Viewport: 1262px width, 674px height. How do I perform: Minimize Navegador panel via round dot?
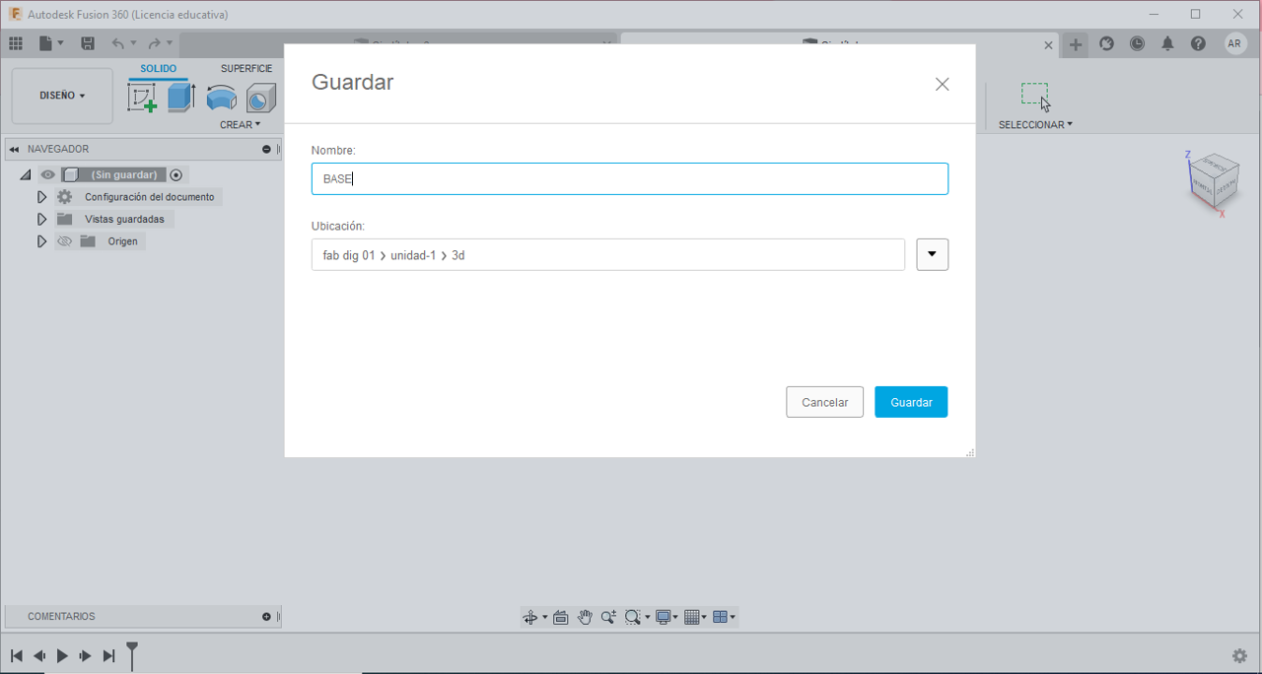[266, 150]
